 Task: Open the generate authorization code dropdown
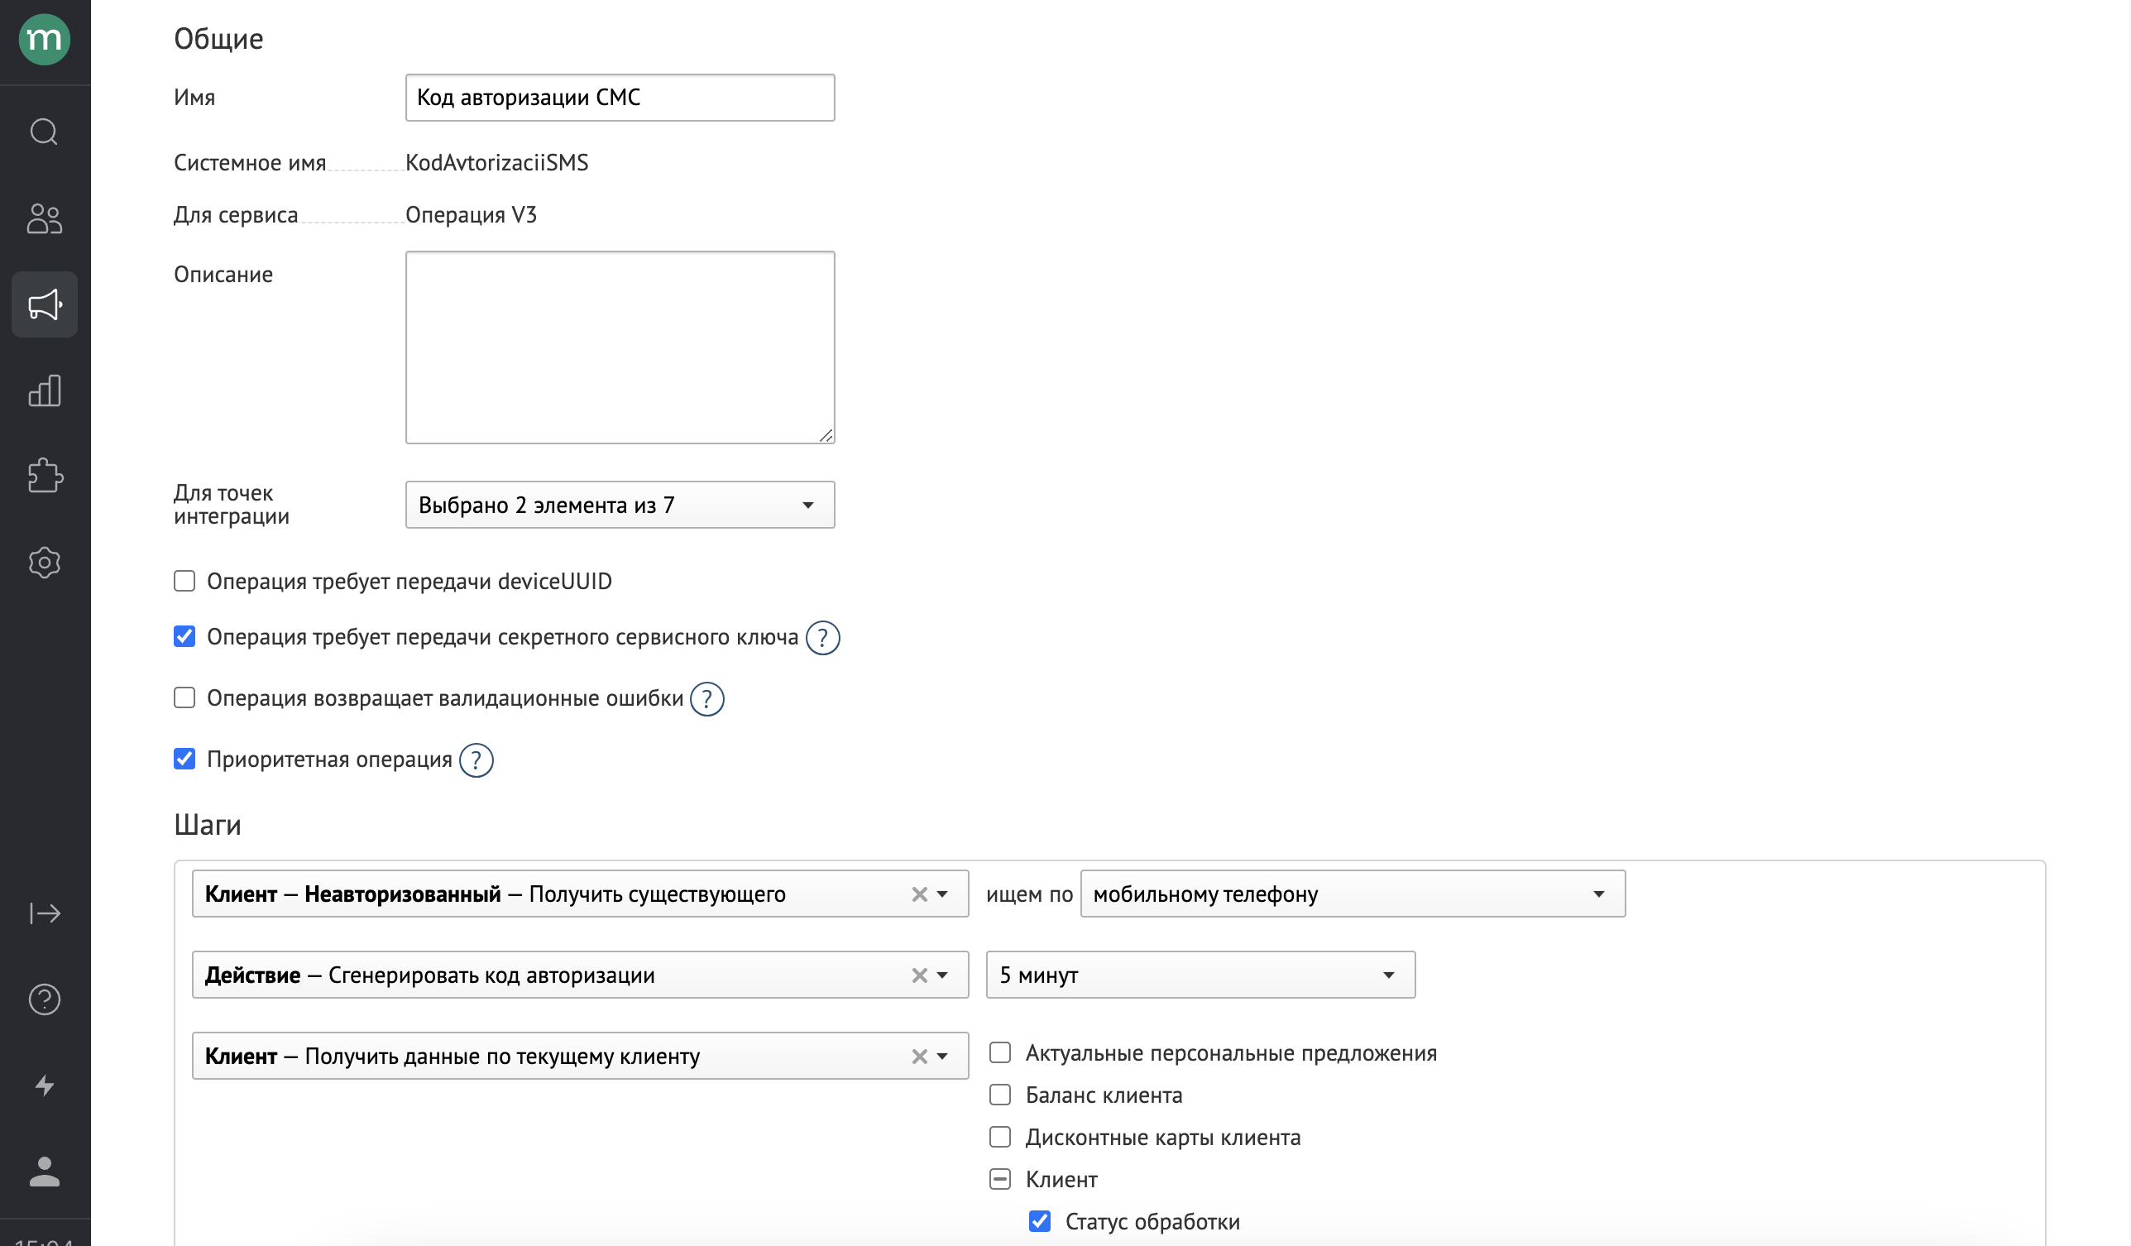tap(580, 975)
